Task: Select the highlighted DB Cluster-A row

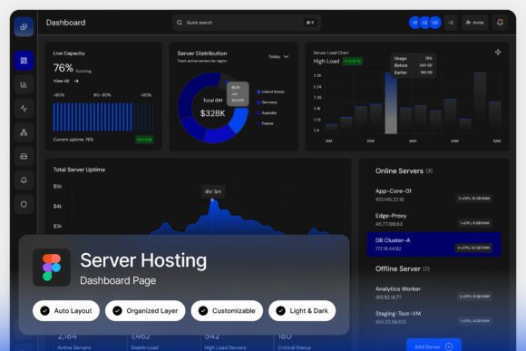Action: tap(433, 244)
